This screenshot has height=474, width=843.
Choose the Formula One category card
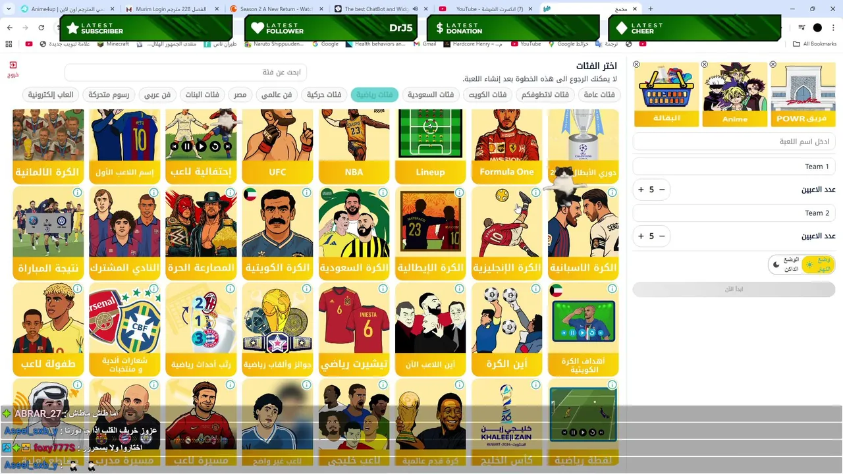tap(506, 146)
